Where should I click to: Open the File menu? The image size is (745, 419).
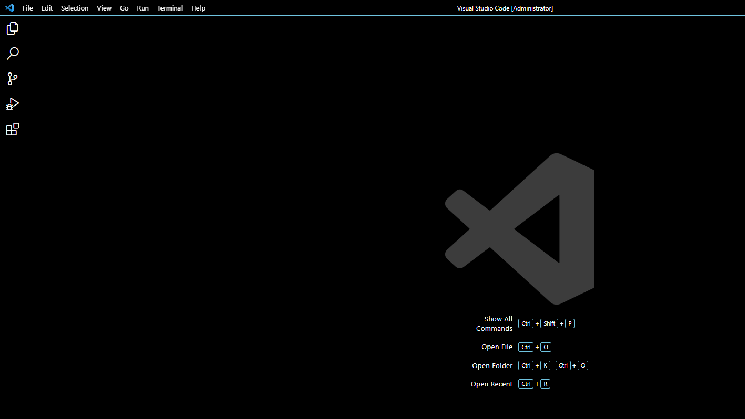coord(28,8)
